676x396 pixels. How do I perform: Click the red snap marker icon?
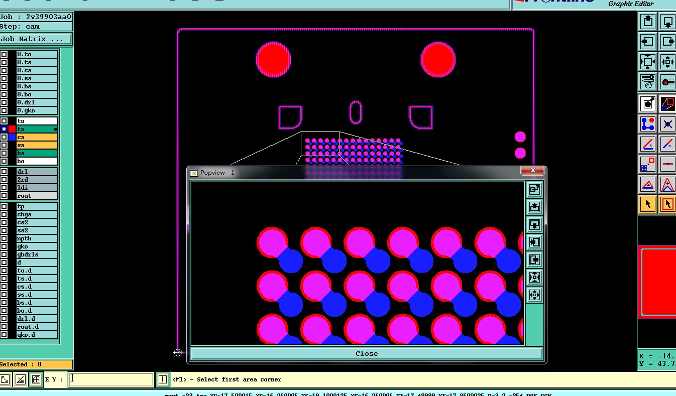(667, 82)
